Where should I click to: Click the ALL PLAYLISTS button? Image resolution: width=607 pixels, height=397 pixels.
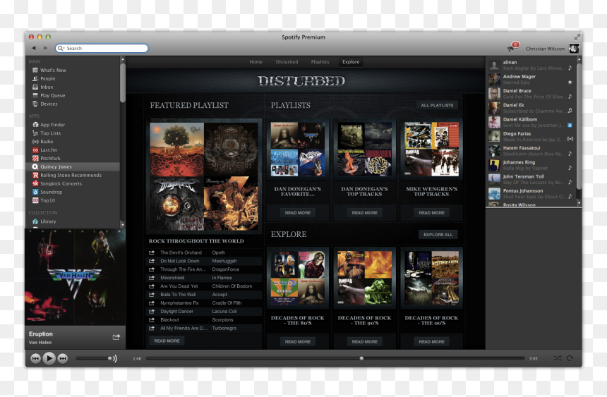click(437, 105)
